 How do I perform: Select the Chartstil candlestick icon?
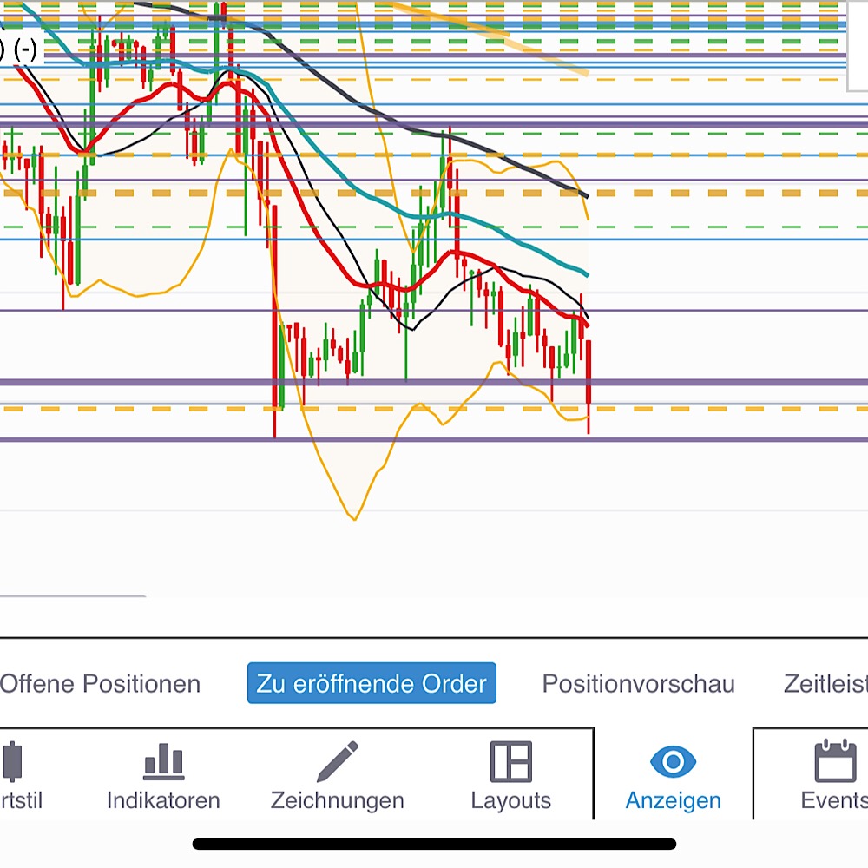click(x=12, y=762)
